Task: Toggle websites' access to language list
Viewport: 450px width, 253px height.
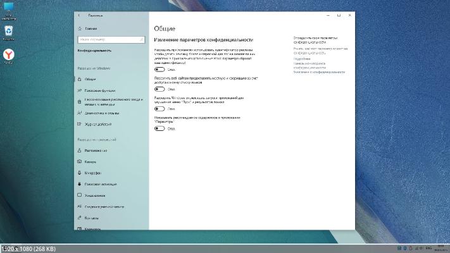Action: tap(159, 89)
